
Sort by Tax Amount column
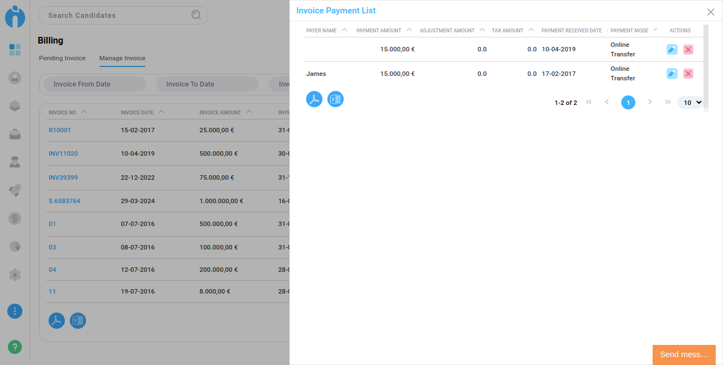(507, 31)
